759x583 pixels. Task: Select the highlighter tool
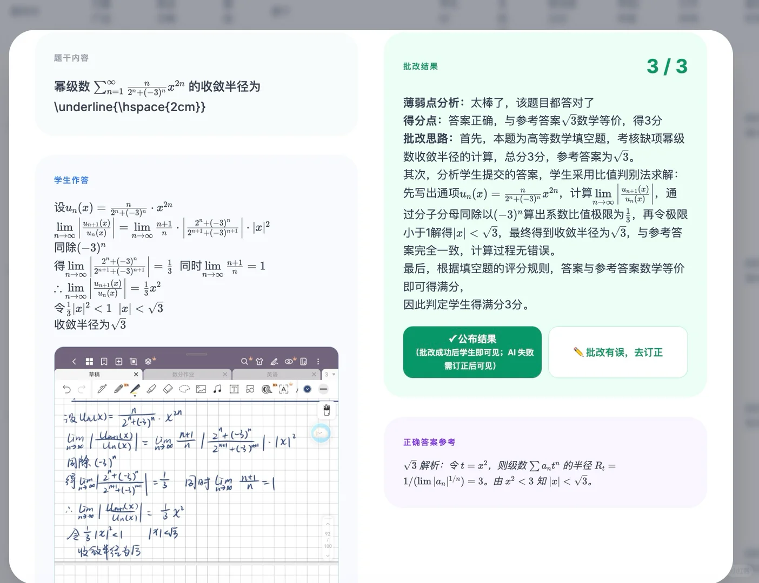151,389
